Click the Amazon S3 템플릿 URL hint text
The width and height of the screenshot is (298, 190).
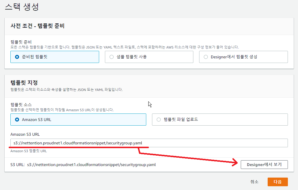[x=29, y=151]
